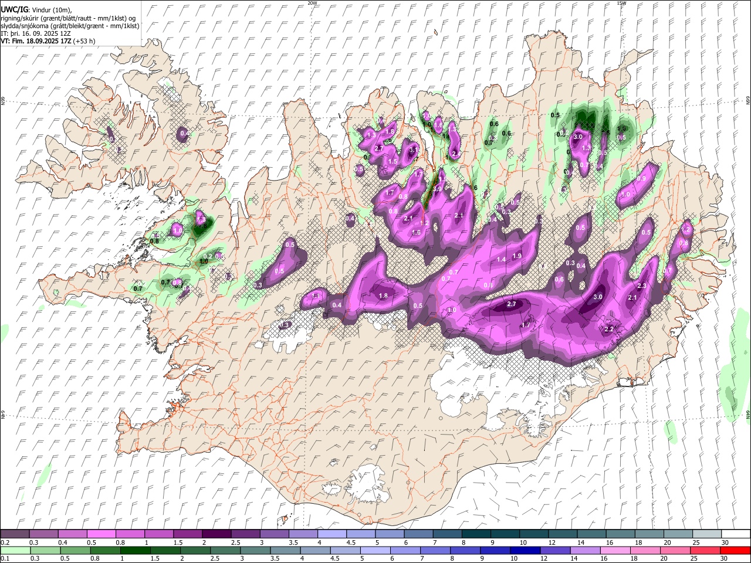Viewport: 751px width, 563px height.
Task: Click the dark green swatch above lower scale 1
Action: coord(135,550)
